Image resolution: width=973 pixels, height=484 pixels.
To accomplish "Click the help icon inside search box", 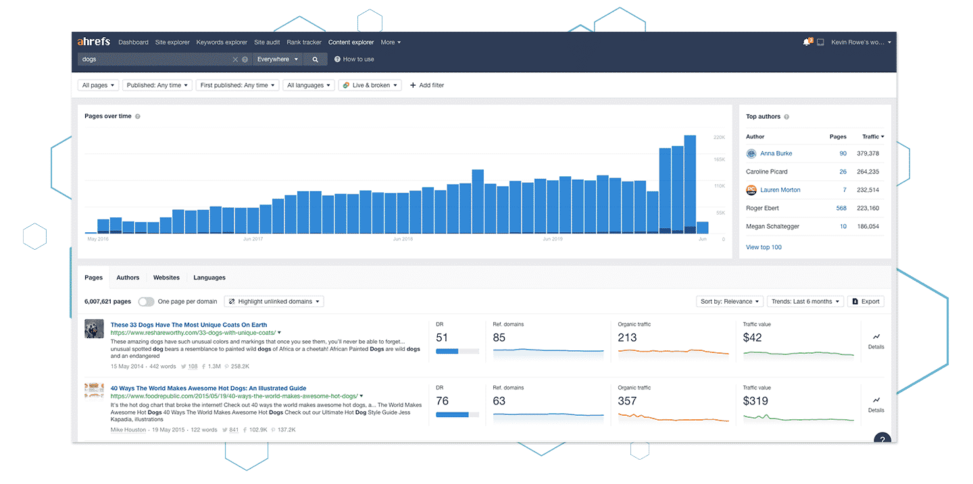I will point(245,59).
